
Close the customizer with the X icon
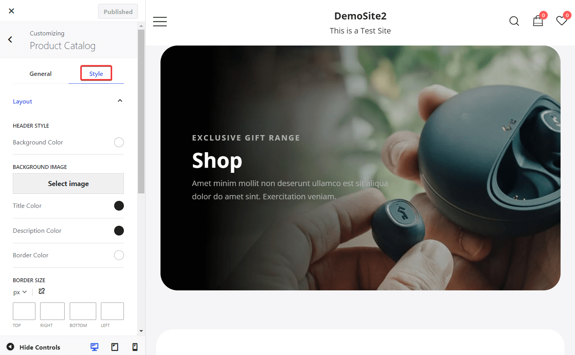pyautogui.click(x=11, y=11)
